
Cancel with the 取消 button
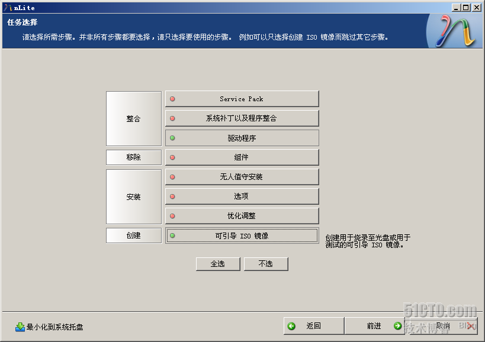coord(443,326)
